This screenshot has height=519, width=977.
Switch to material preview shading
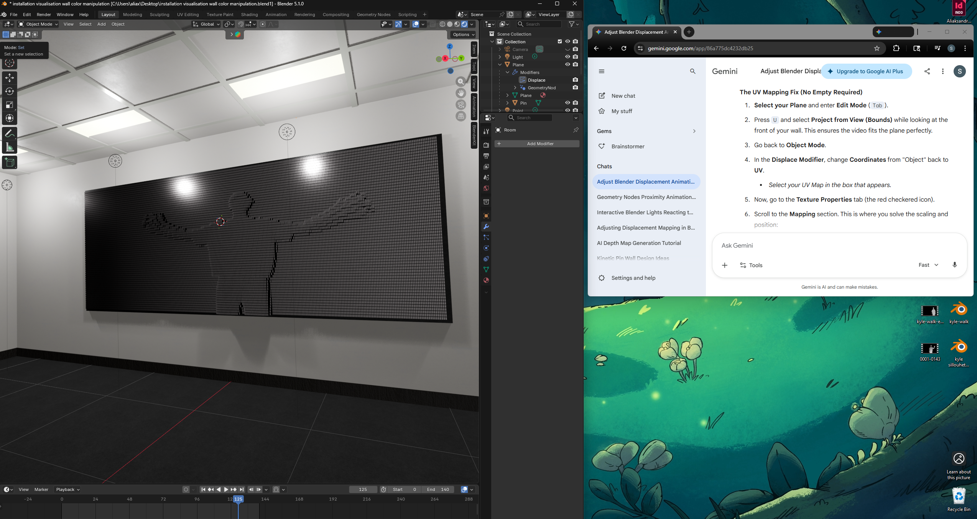click(x=457, y=24)
